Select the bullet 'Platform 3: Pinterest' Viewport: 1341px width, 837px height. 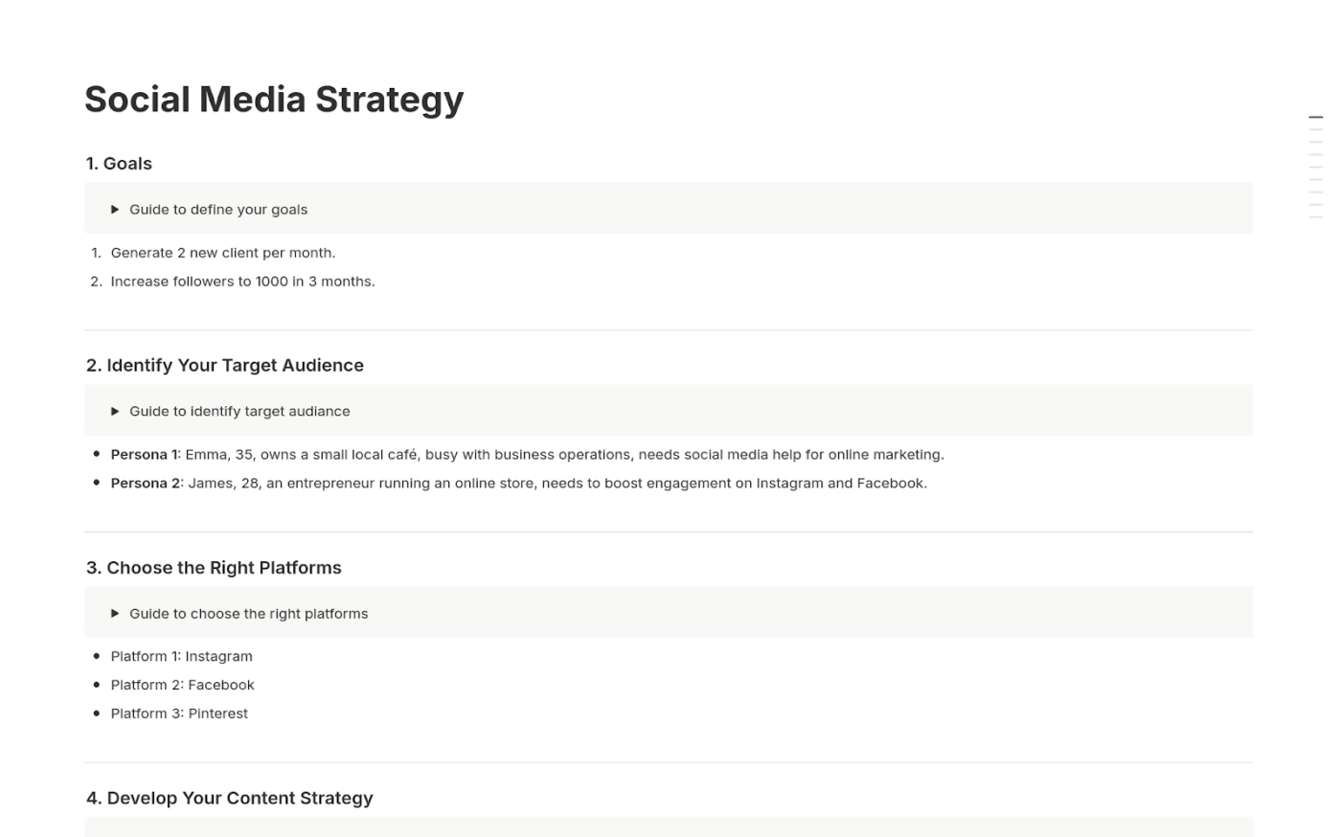coord(179,713)
